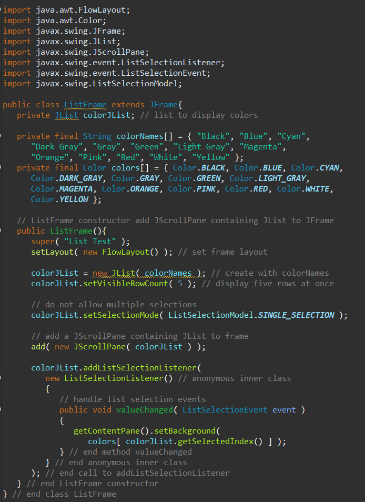Screen dimensions: 365x502
Task: Click the java.awt.FlowLayout import line
Action: click(67, 10)
